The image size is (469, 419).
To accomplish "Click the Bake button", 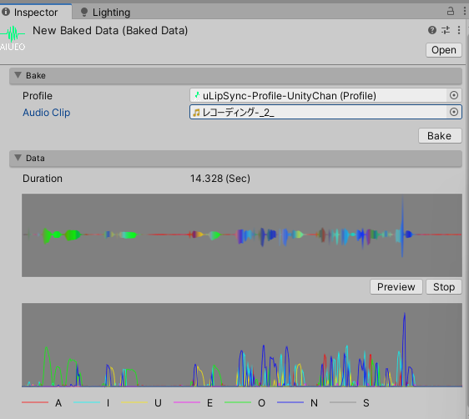I will pos(440,136).
